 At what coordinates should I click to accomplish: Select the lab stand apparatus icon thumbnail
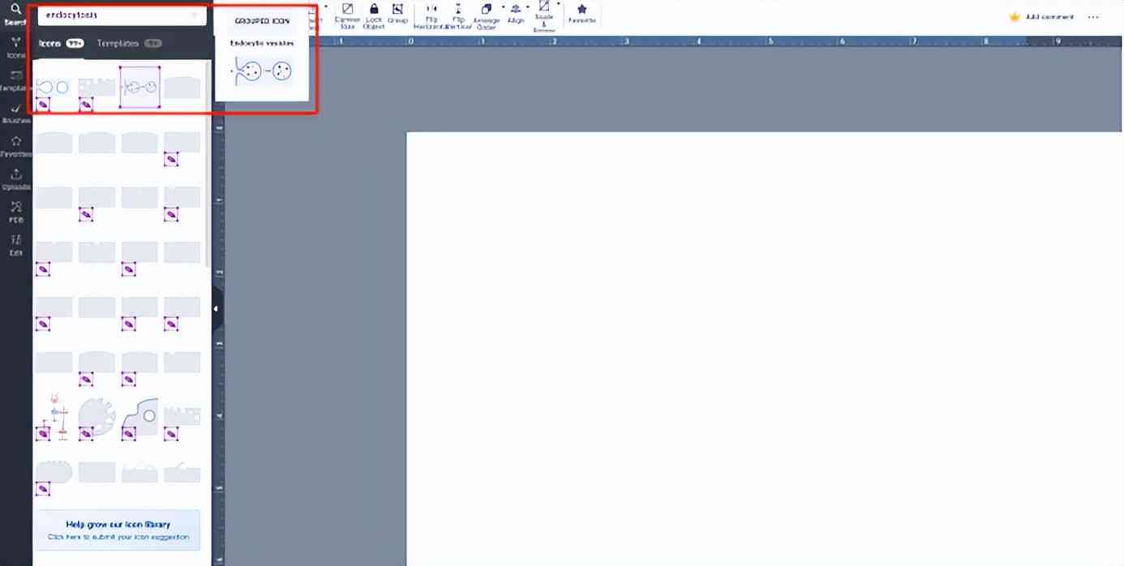pos(54,418)
